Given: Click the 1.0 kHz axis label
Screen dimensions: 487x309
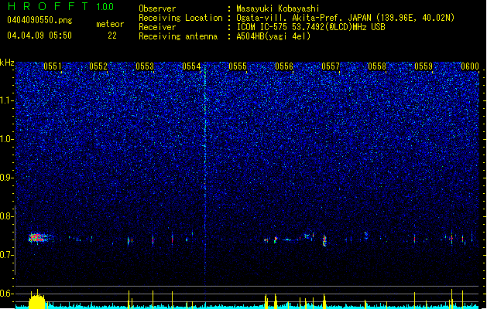Looking at the screenshot, I should coord(6,139).
